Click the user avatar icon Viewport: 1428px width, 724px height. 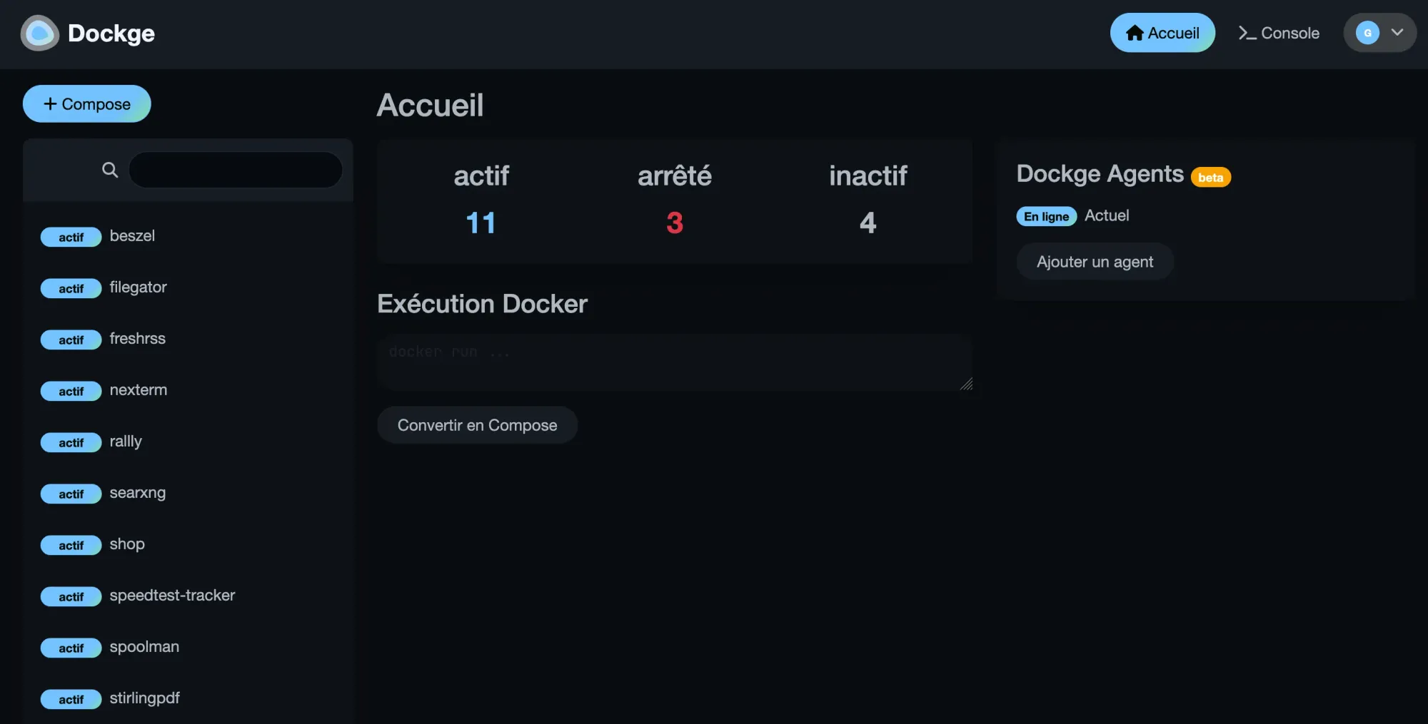pos(1367,33)
